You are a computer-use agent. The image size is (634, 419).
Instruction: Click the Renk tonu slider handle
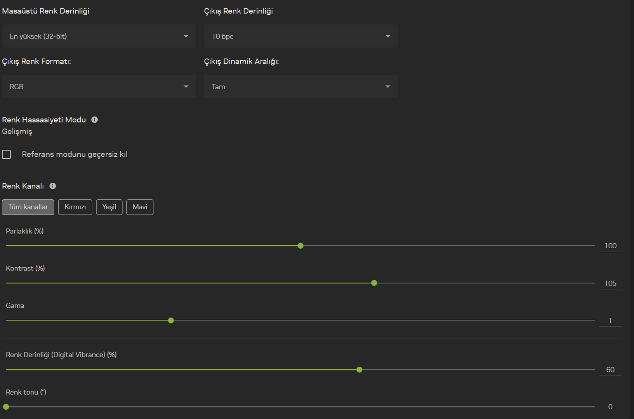click(6, 407)
